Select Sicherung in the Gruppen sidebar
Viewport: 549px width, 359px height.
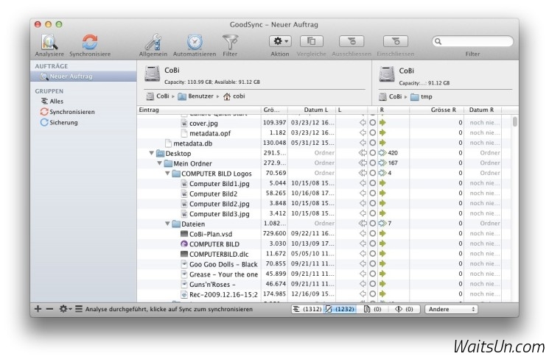[63, 123]
